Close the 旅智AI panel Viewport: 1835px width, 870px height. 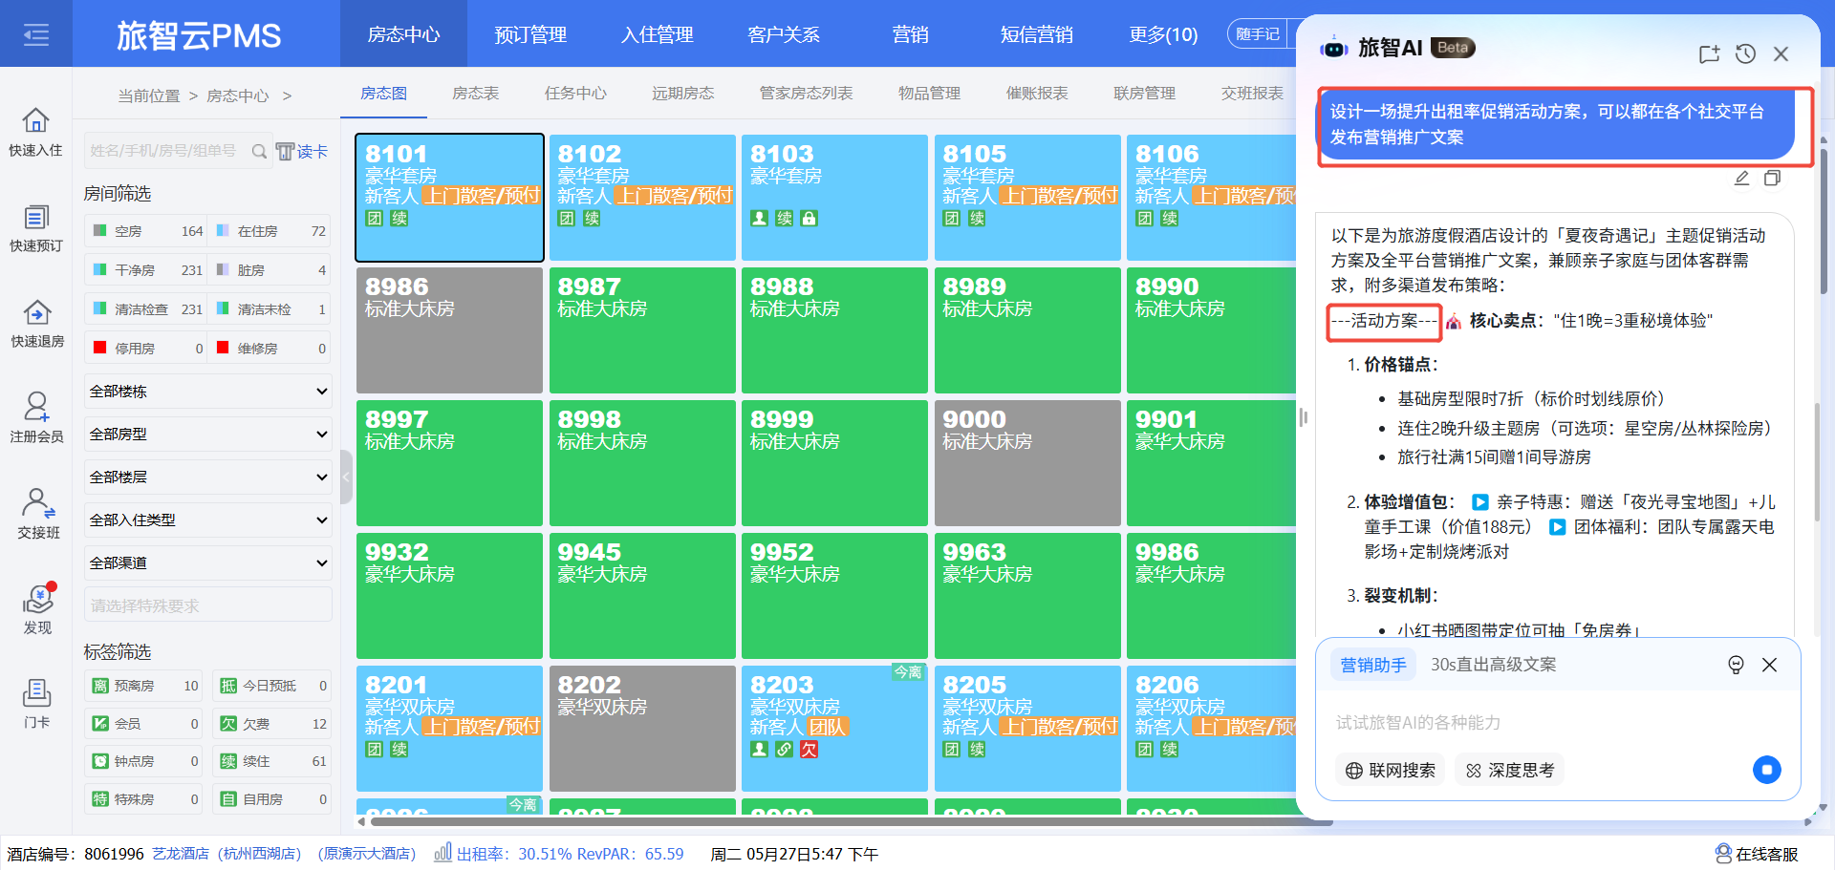point(1781,54)
